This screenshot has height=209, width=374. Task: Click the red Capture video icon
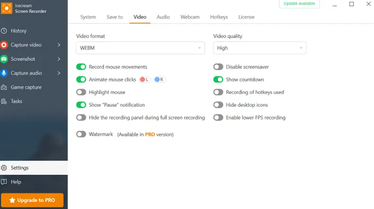coord(4,45)
